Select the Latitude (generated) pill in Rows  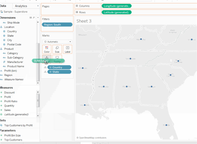pos(117,12)
